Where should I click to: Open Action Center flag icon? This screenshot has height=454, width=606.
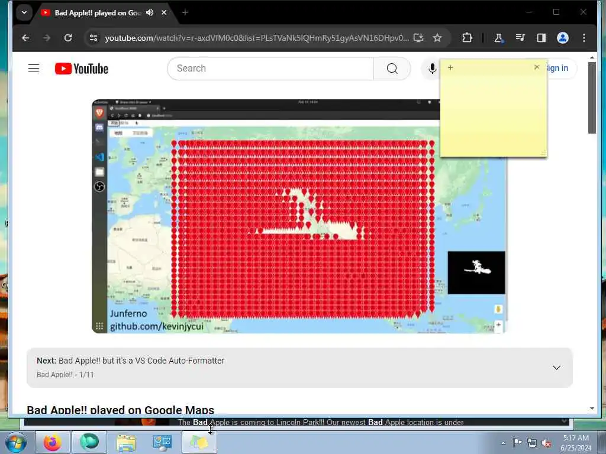tap(517, 442)
